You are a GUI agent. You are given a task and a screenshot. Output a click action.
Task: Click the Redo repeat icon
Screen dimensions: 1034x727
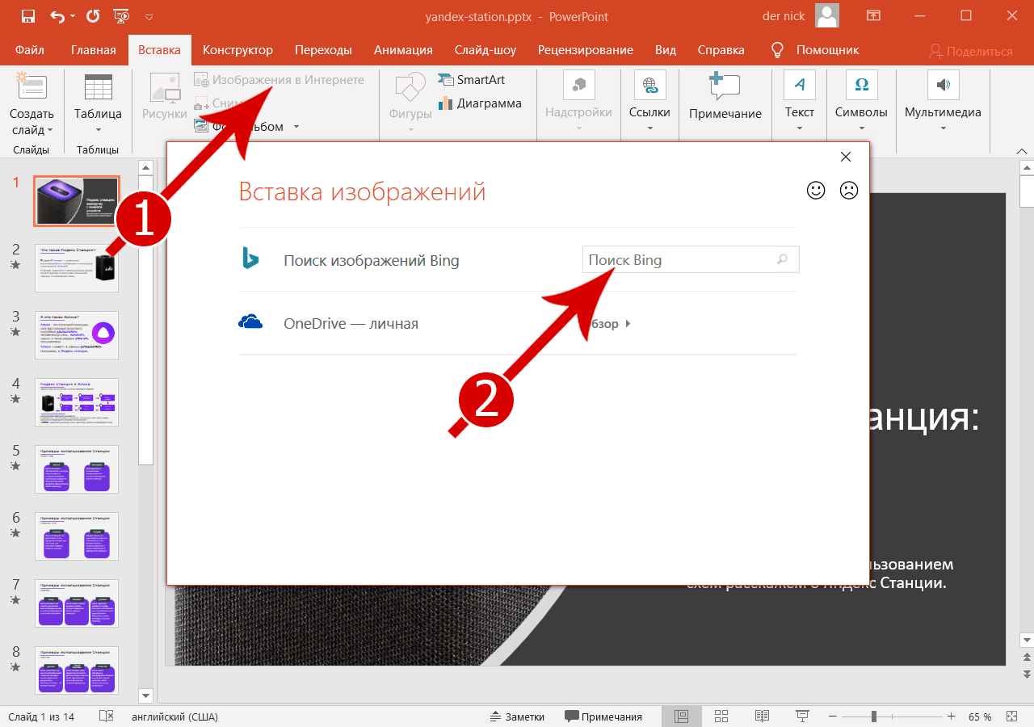(x=93, y=16)
